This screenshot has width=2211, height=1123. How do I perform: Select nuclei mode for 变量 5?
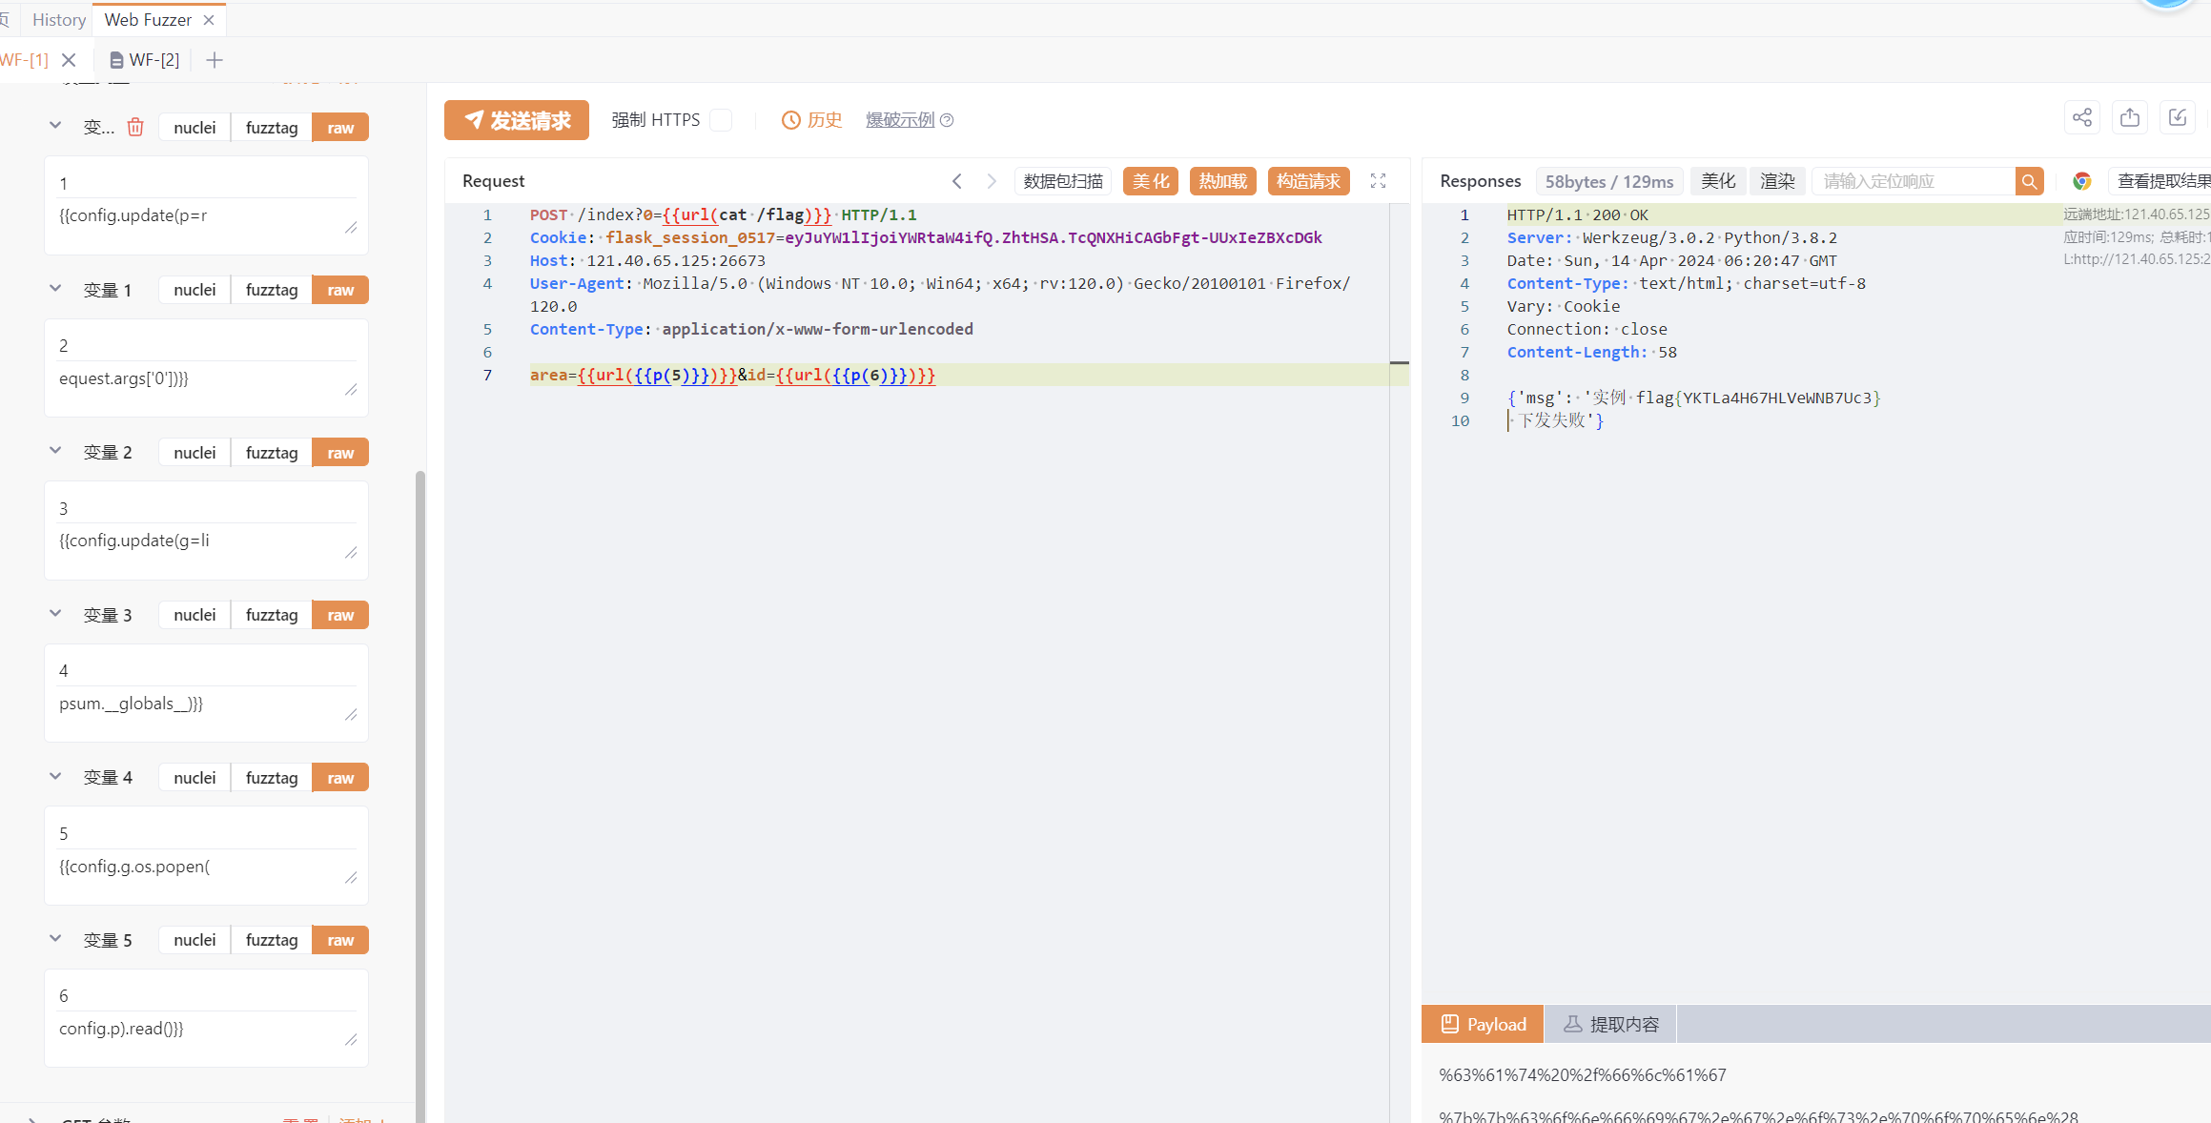194,940
